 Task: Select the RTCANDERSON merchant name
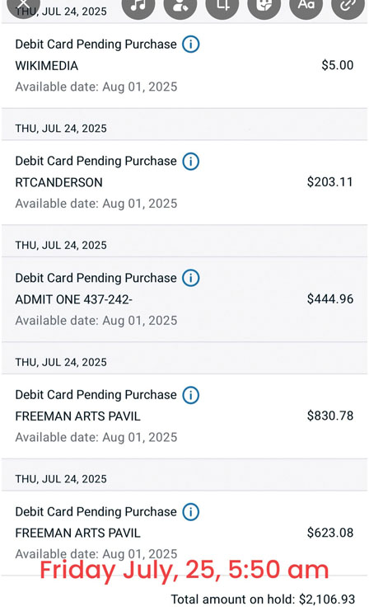[58, 182]
